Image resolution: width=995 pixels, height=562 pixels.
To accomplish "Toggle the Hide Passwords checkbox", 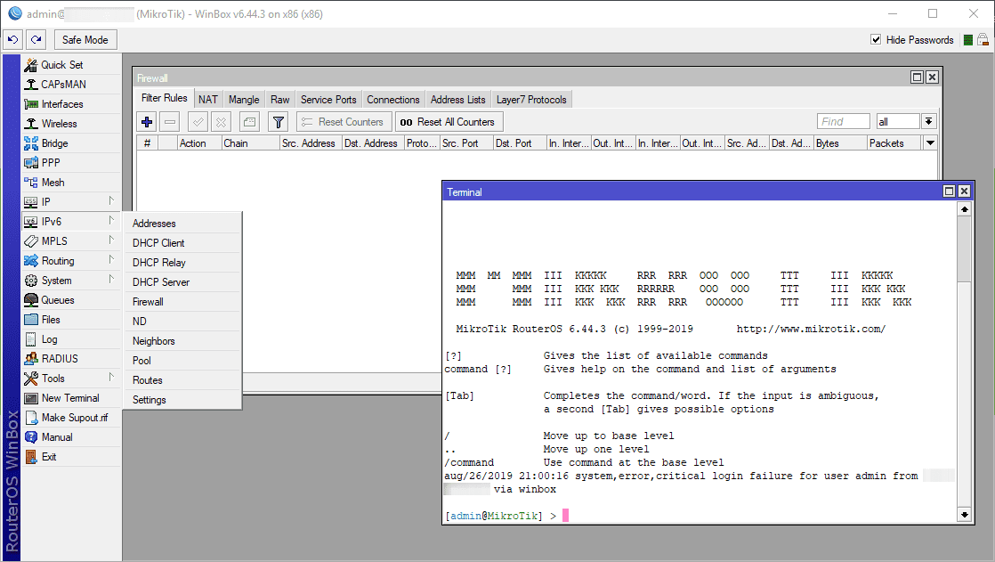I will coord(876,39).
